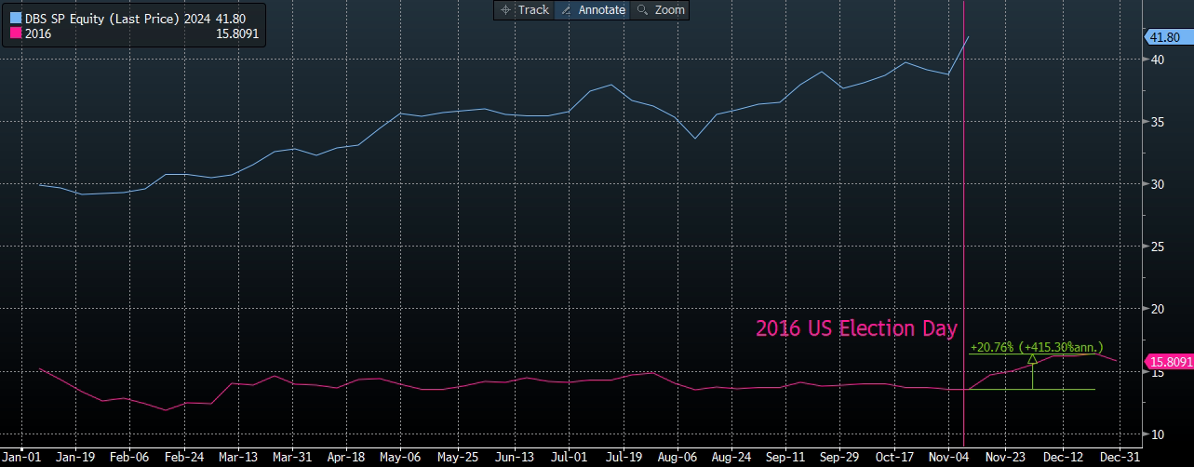Select the 2016 series legend label
The image size is (1194, 467).
[x=39, y=33]
